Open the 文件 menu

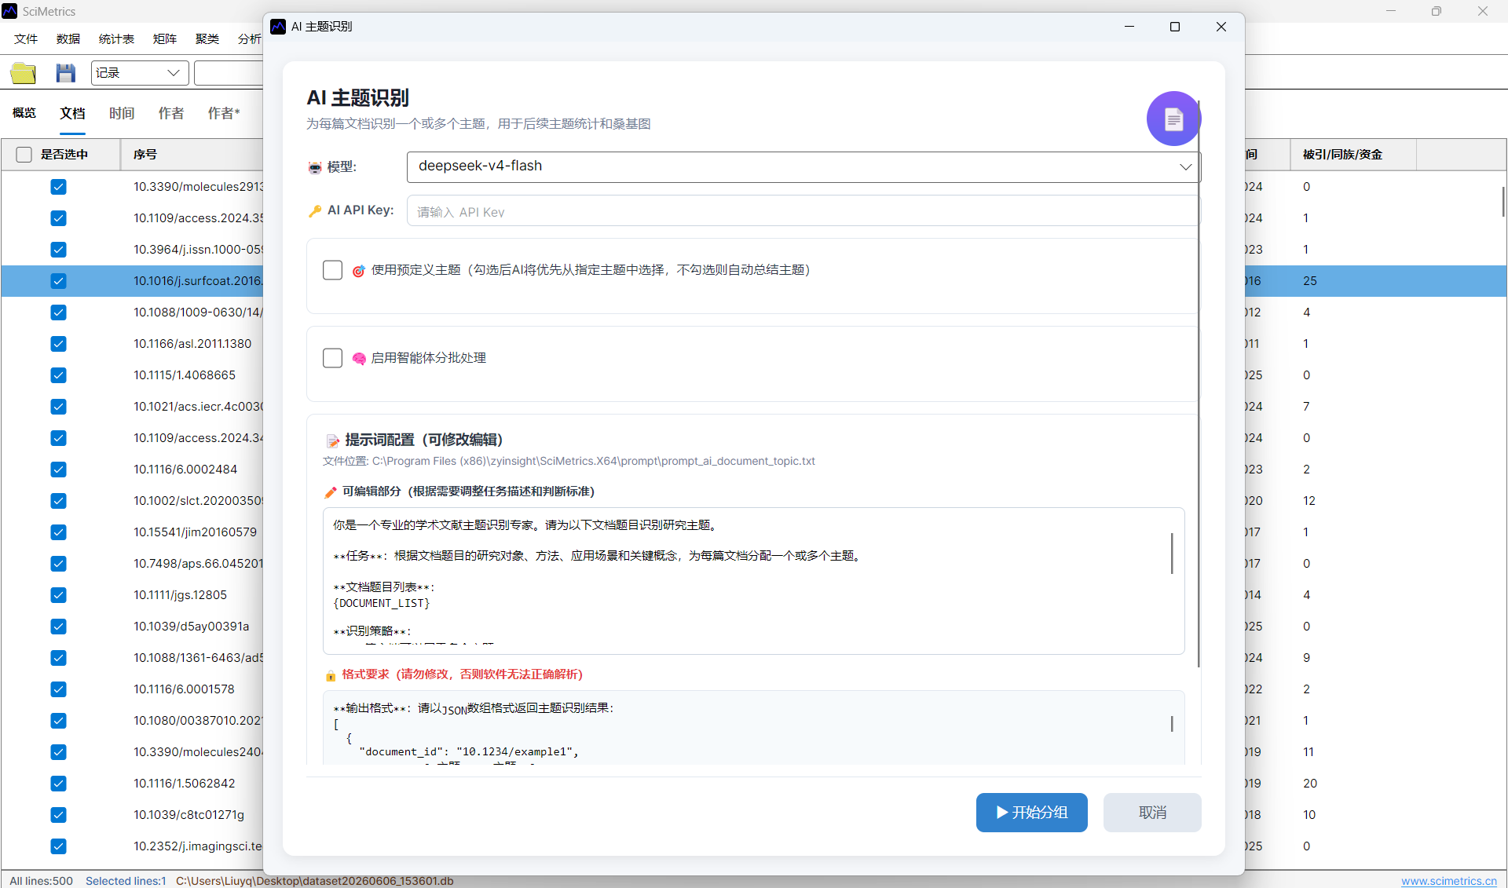[26, 38]
